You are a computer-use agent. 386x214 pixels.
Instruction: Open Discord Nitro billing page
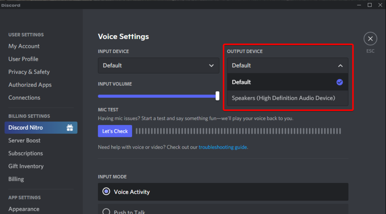[41, 128]
